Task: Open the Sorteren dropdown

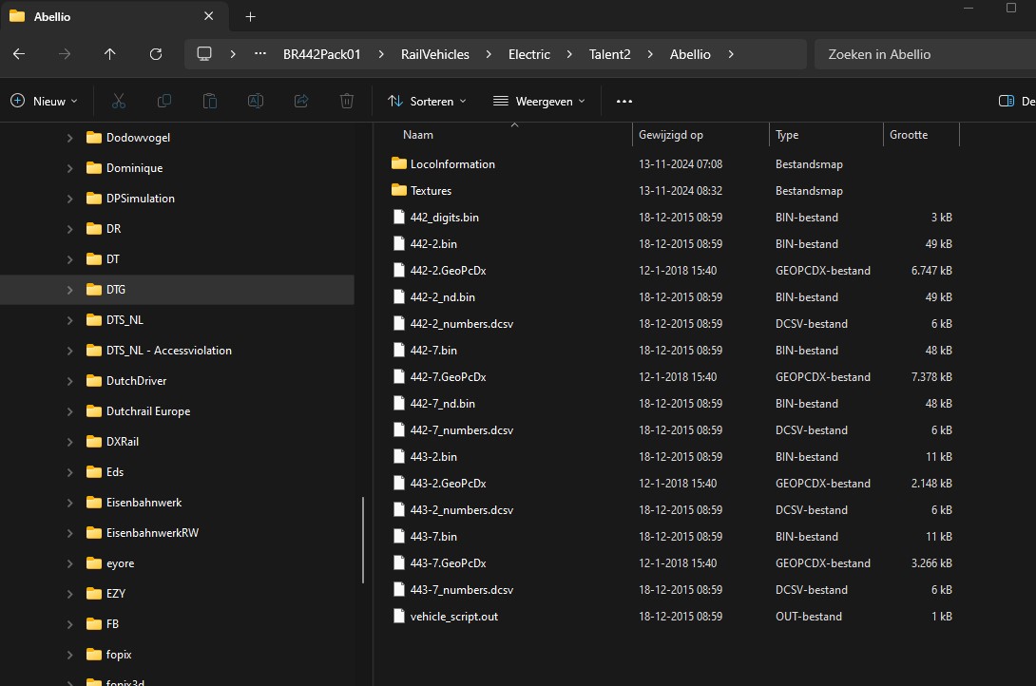Action: (428, 101)
